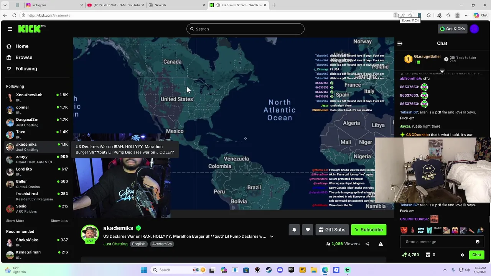The width and height of the screenshot is (491, 276).
Task: Send message with green Chat button
Action: pos(476,255)
